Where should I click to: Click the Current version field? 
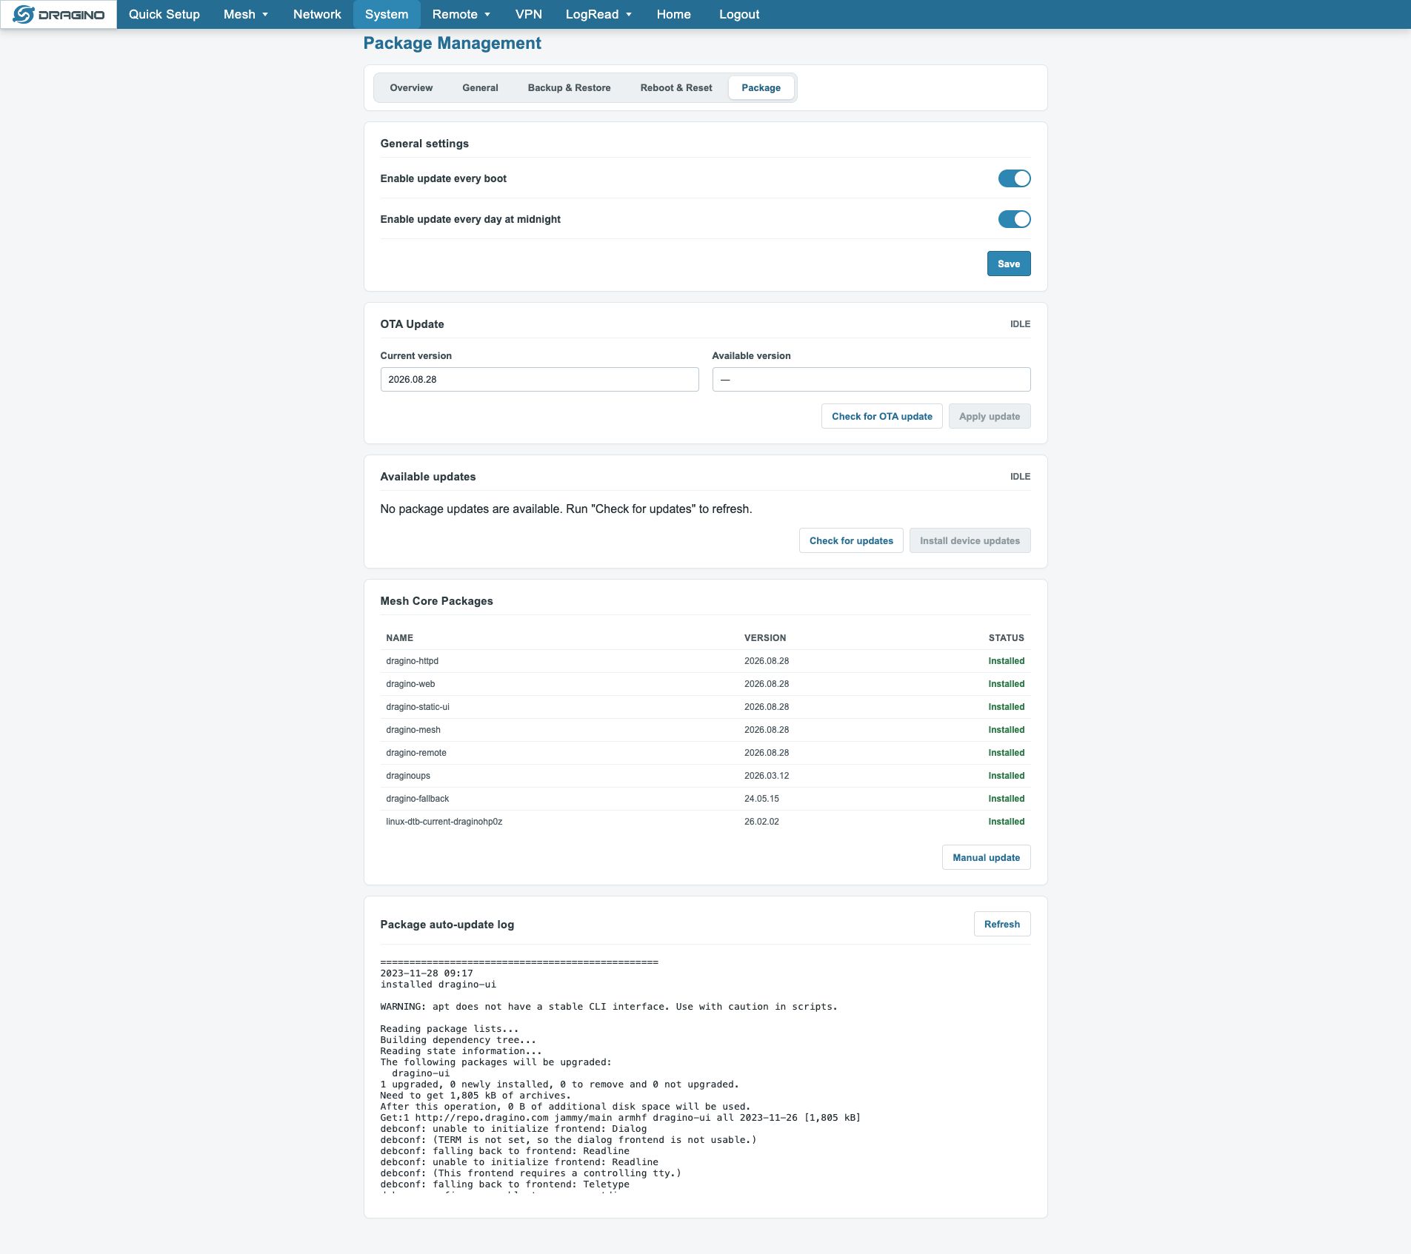pyautogui.click(x=539, y=379)
